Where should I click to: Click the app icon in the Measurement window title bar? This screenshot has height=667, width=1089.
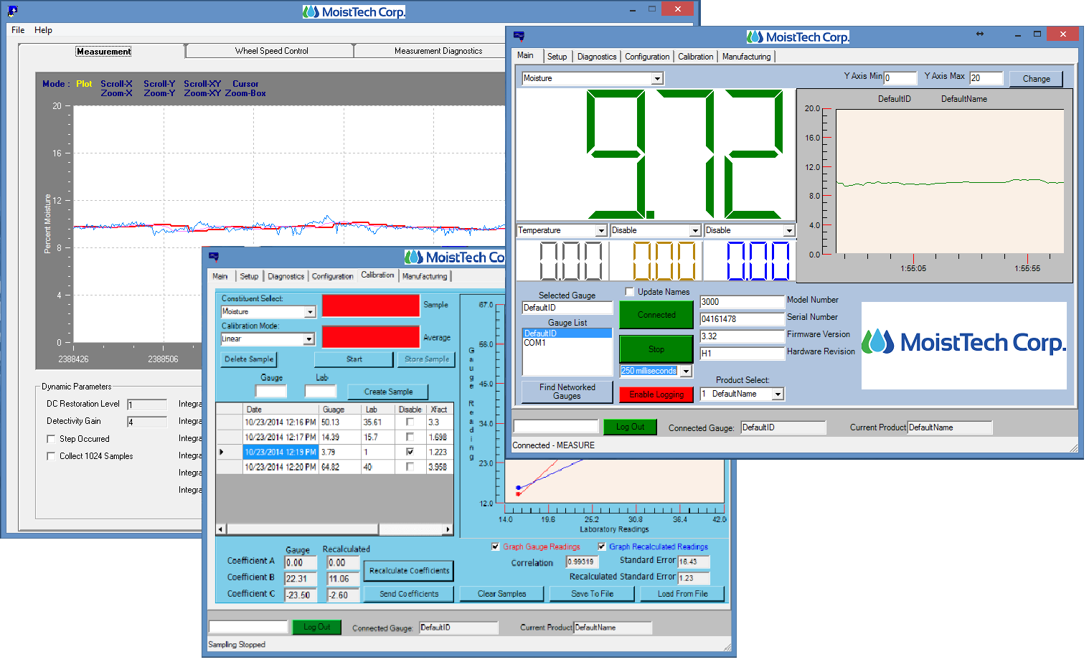point(12,11)
